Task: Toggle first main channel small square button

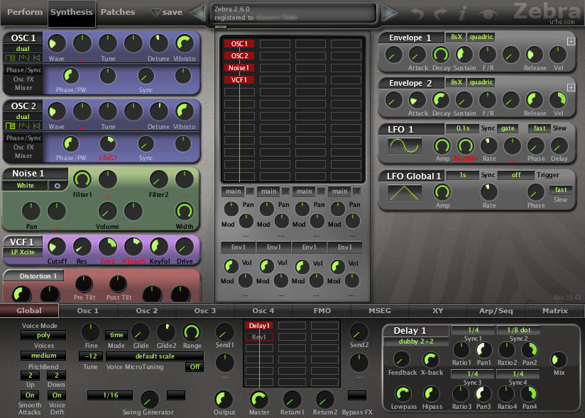Action: point(250,191)
